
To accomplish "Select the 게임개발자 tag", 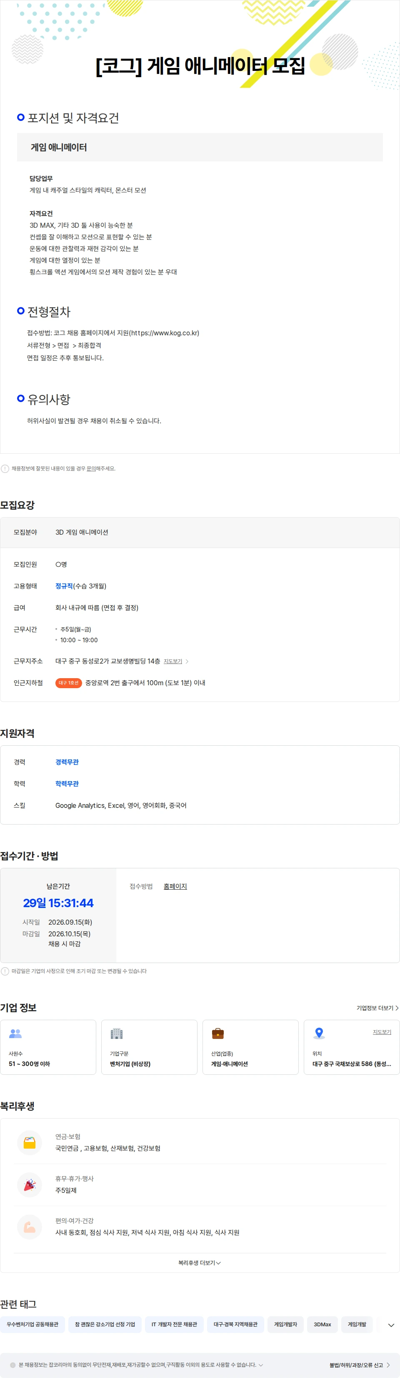I will coord(285,1325).
